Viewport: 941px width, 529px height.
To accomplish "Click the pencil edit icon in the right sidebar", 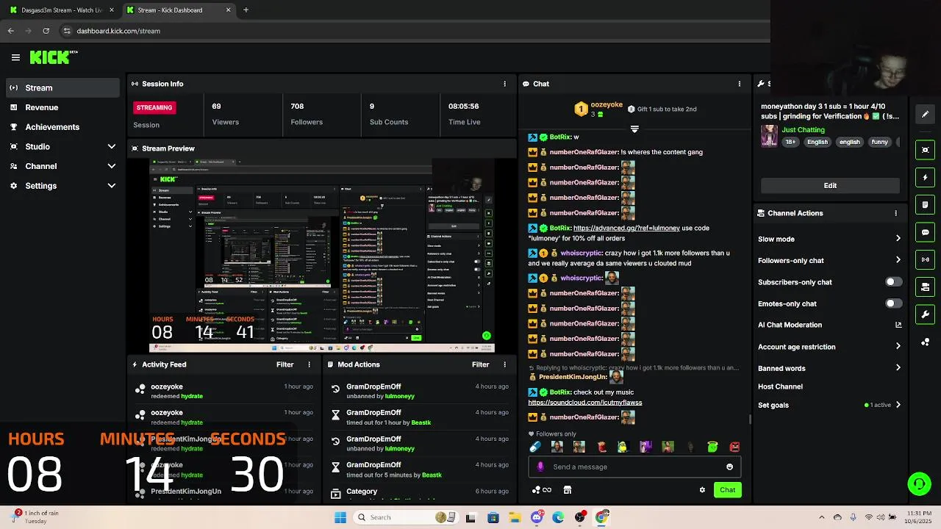I will 926,115.
